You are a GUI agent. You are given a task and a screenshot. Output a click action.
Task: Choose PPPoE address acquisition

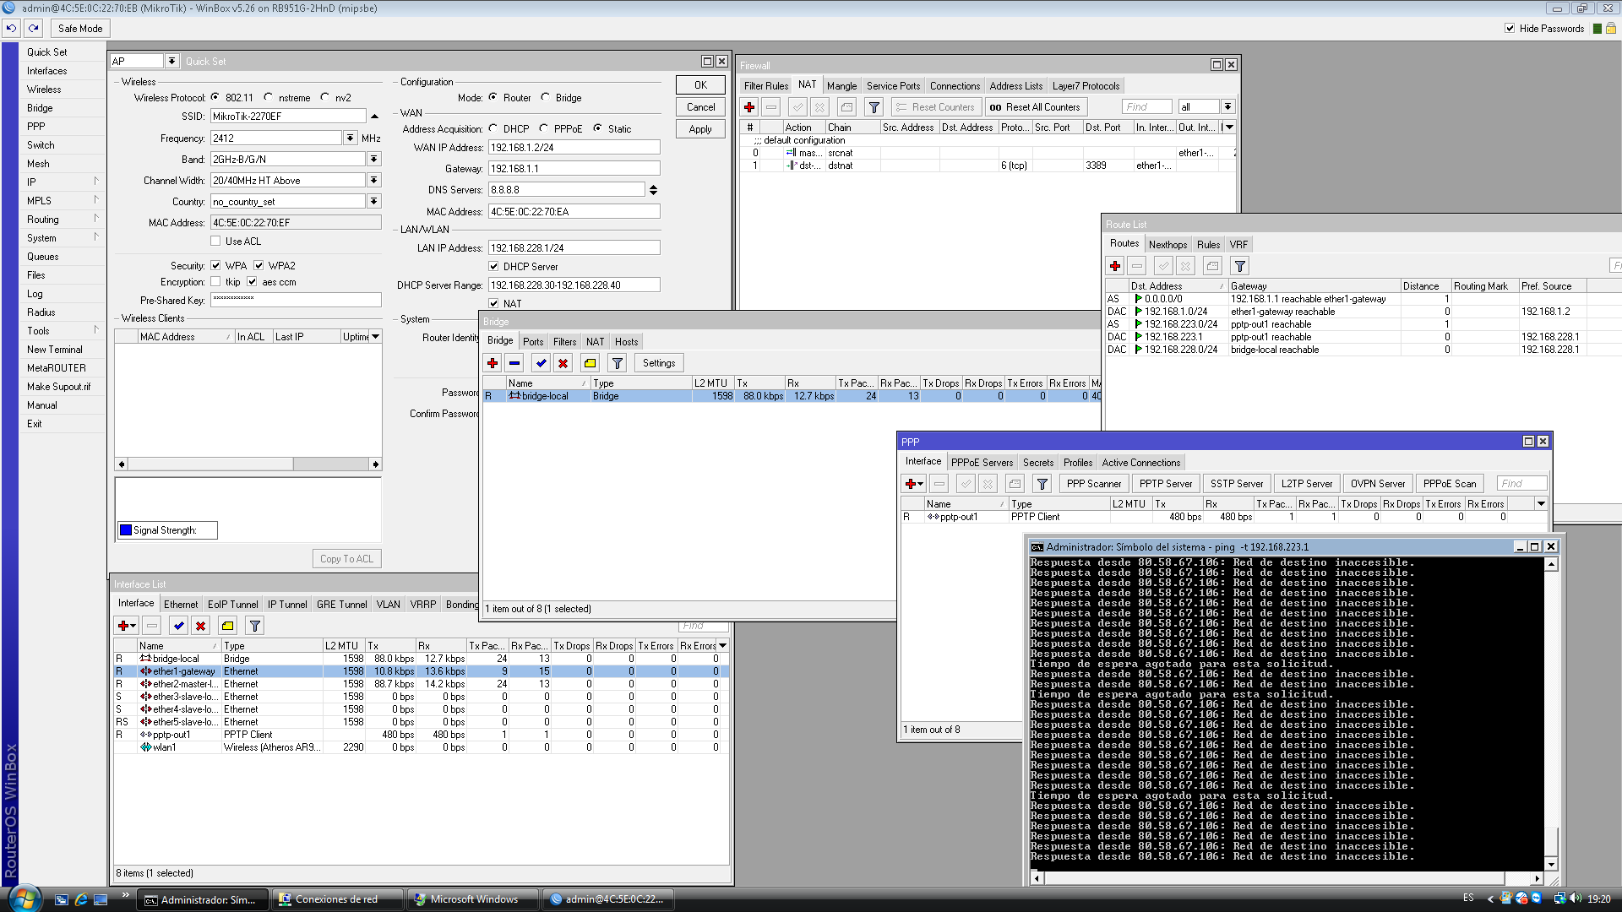(544, 128)
